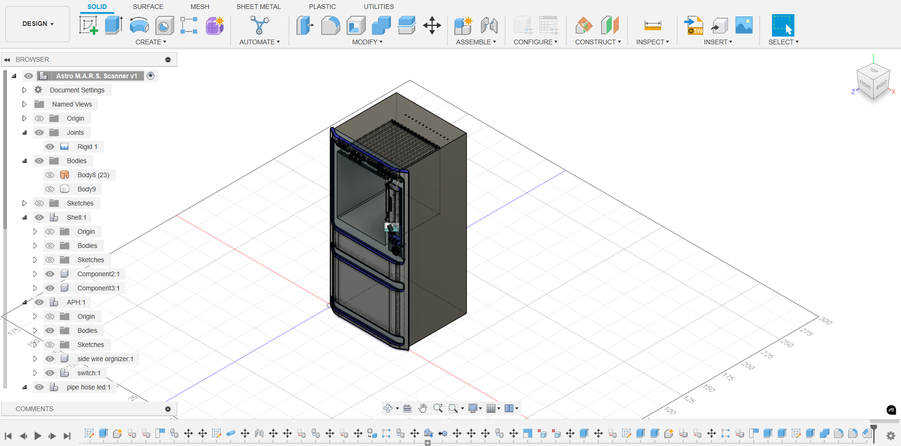Viewport: 901px width, 446px height.
Task: Select the Extrude tool
Action: (x=114, y=25)
